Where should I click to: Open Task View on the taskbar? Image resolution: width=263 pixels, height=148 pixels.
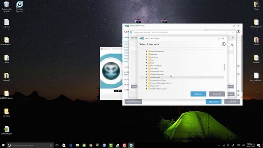tap(57, 145)
